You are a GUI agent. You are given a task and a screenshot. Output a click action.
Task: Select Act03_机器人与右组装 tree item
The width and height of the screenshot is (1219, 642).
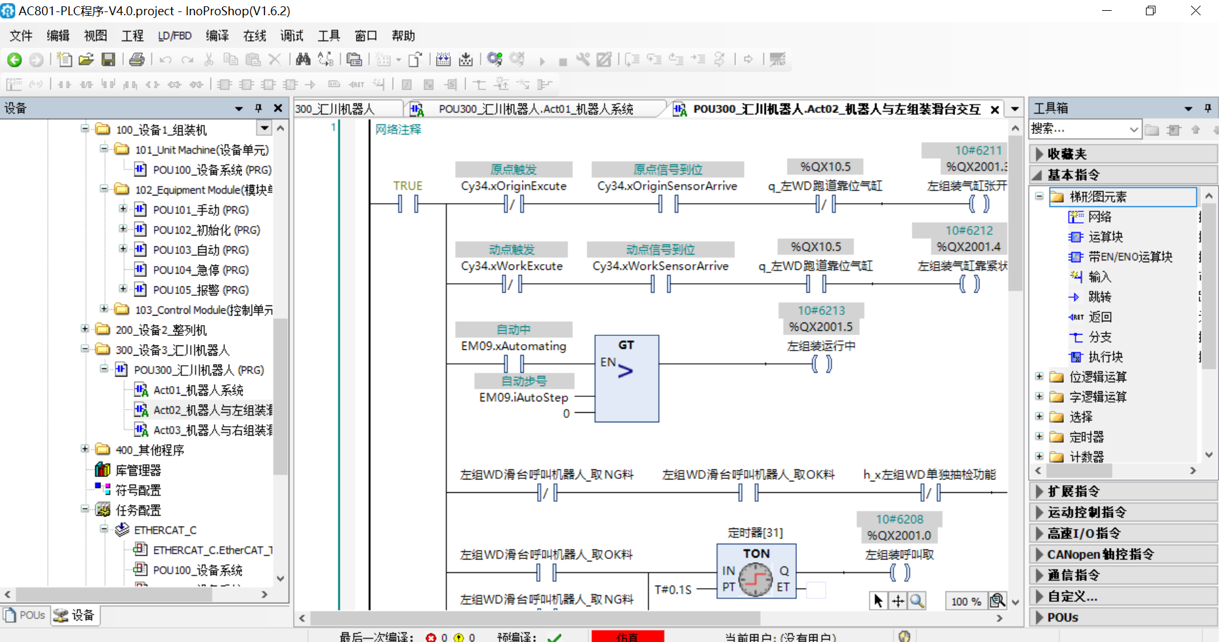pos(203,431)
